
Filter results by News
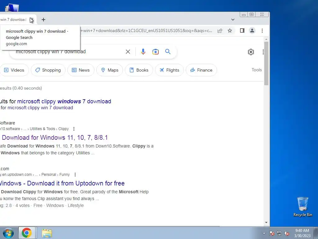click(81, 70)
